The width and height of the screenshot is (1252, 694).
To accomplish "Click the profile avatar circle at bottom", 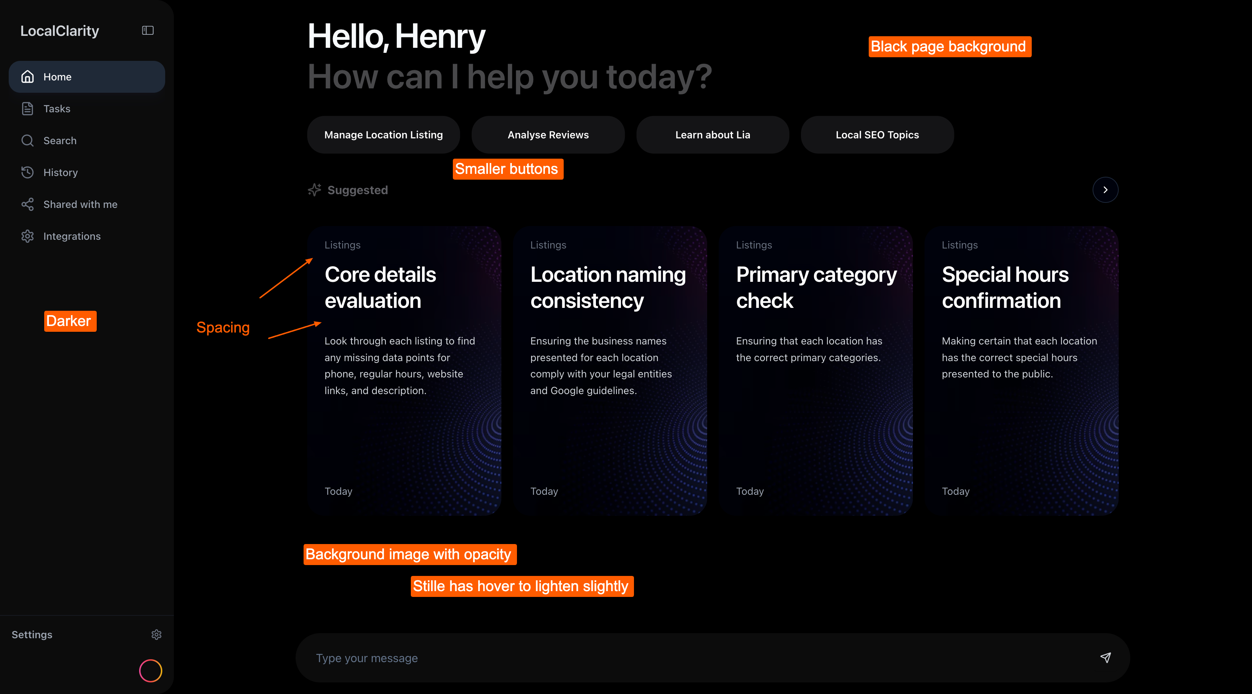I will tap(151, 671).
